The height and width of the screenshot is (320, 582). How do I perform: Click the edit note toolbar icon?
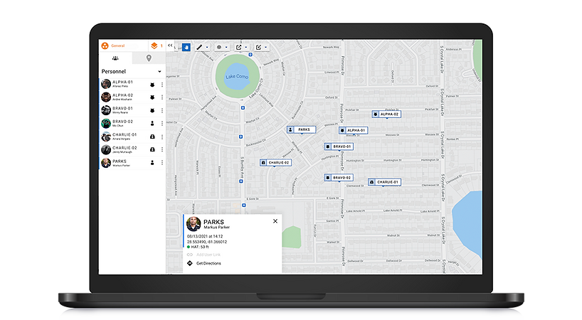point(258,47)
